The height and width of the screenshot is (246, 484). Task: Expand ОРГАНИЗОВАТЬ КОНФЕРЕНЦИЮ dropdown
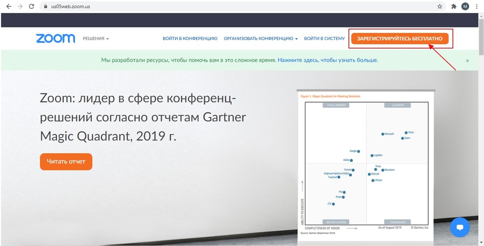(x=261, y=39)
